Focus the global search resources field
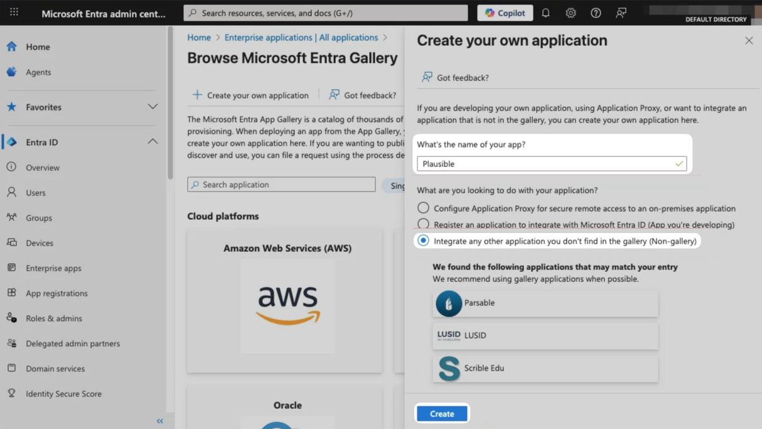 click(x=326, y=13)
